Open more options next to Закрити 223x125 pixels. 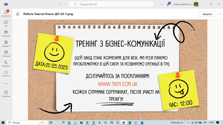click(x=219, y=14)
